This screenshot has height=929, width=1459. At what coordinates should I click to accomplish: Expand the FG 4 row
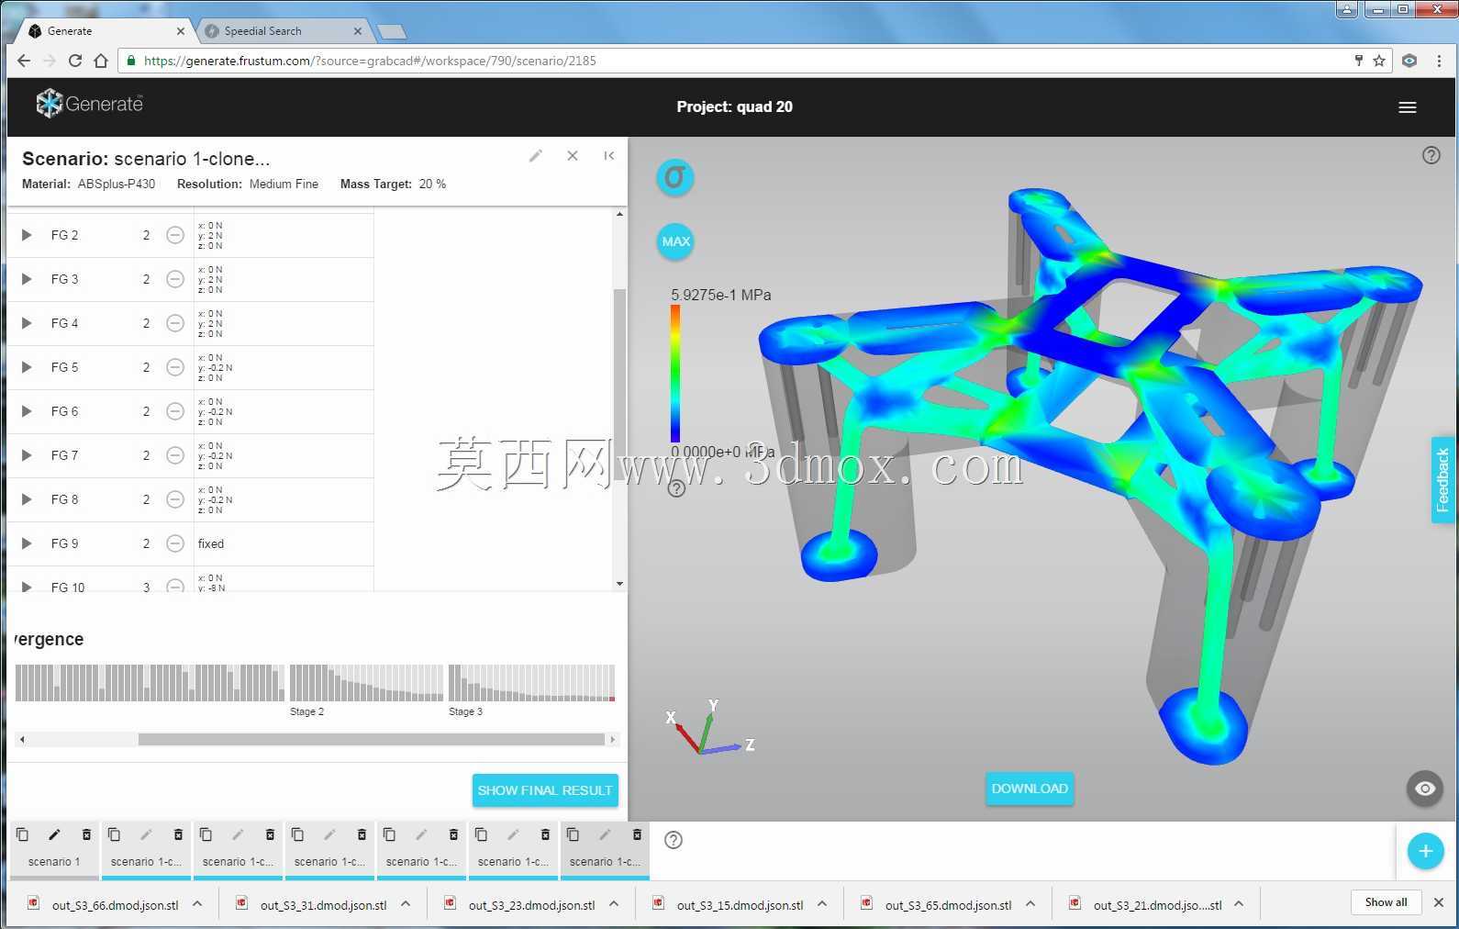click(27, 323)
